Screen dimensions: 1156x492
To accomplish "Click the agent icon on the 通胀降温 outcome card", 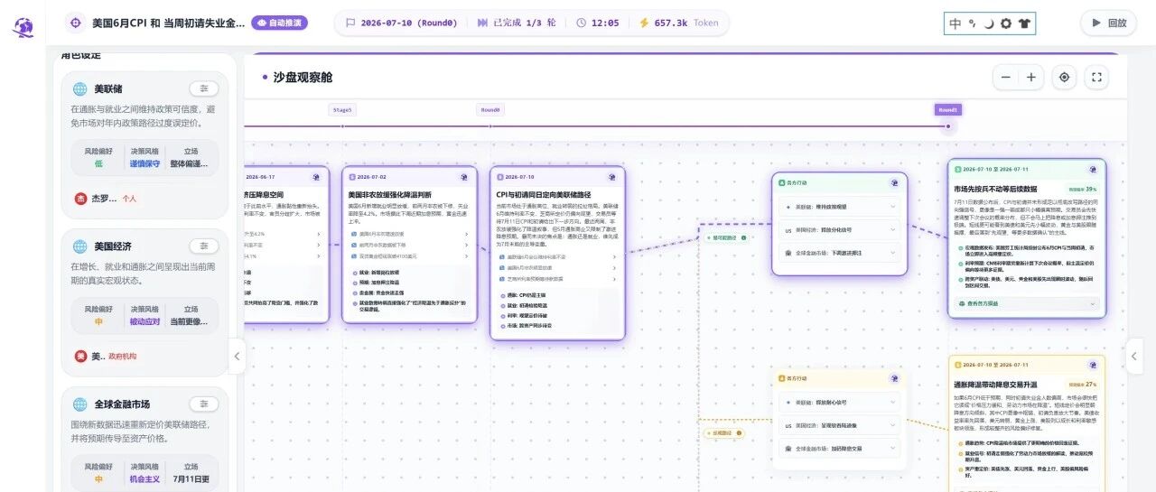I will pos(1092,366).
